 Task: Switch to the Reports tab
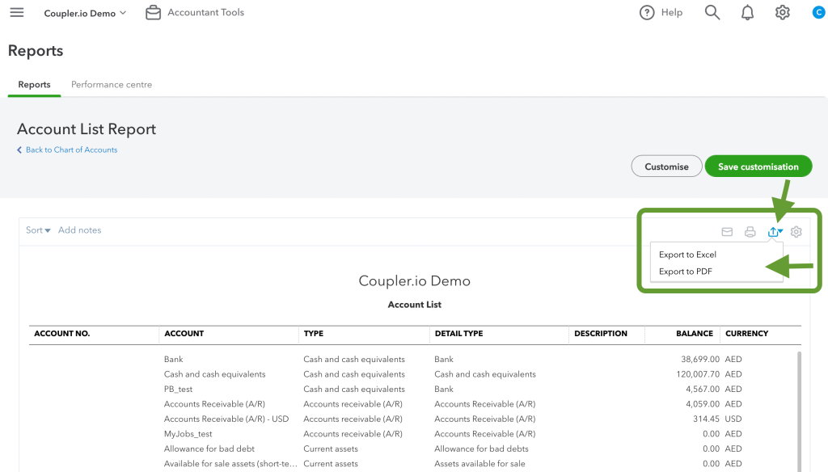[34, 85]
